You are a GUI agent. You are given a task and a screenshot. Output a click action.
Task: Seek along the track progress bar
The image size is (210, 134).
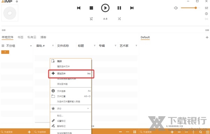[105, 26]
